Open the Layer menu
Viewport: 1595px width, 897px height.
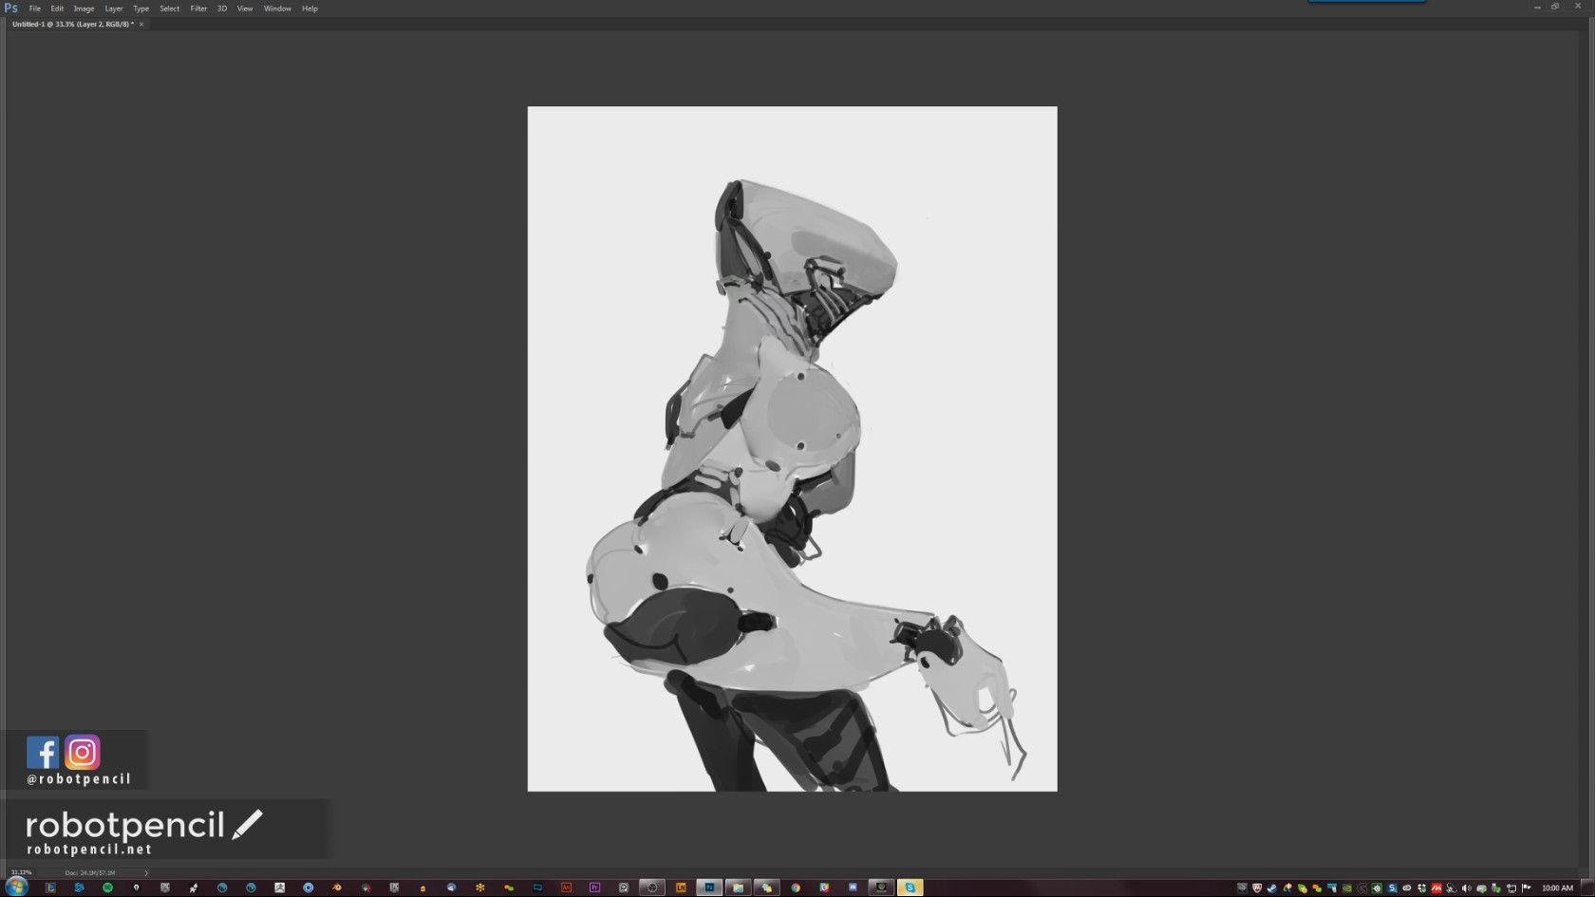[x=114, y=9]
